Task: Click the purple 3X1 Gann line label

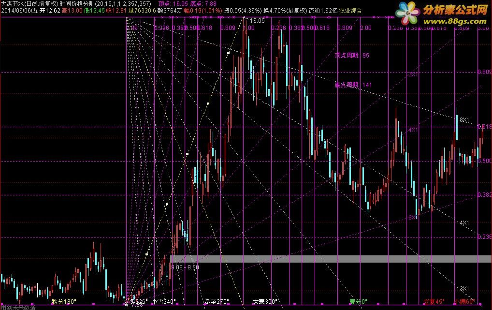Action: point(413,74)
